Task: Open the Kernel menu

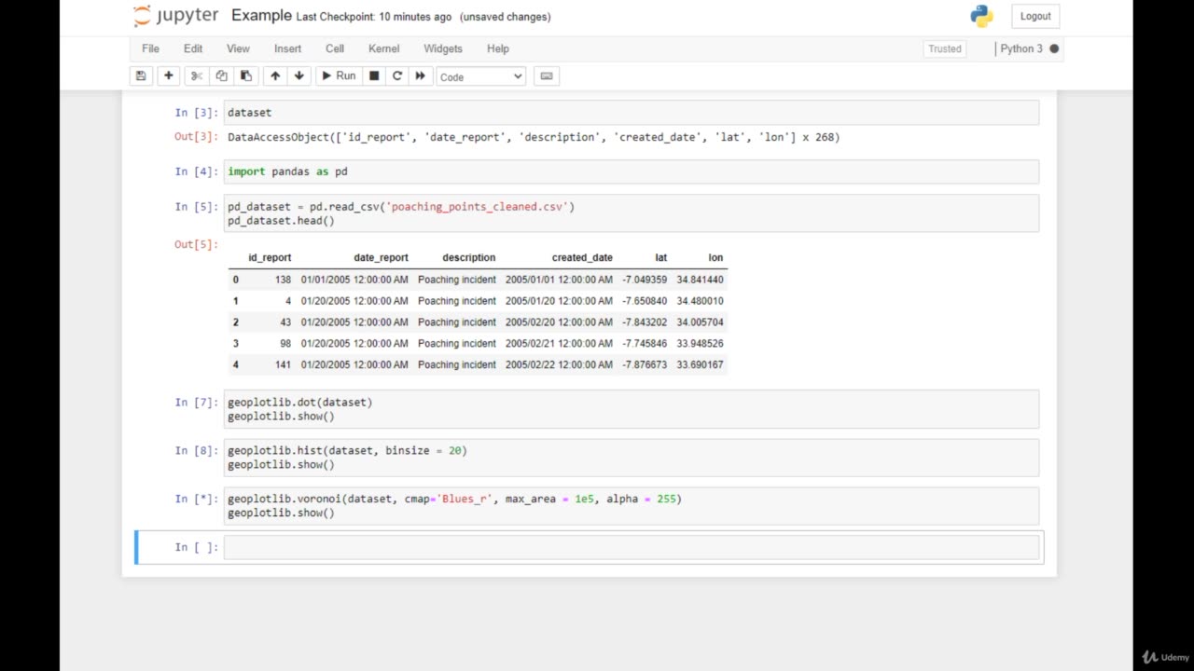Action: [x=384, y=48]
